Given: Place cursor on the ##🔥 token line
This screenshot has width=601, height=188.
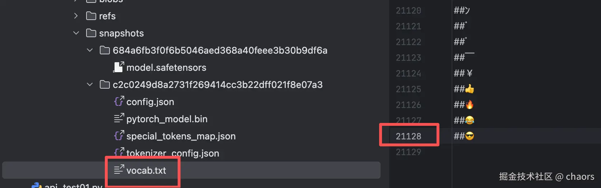Looking at the screenshot, I should click(x=464, y=105).
